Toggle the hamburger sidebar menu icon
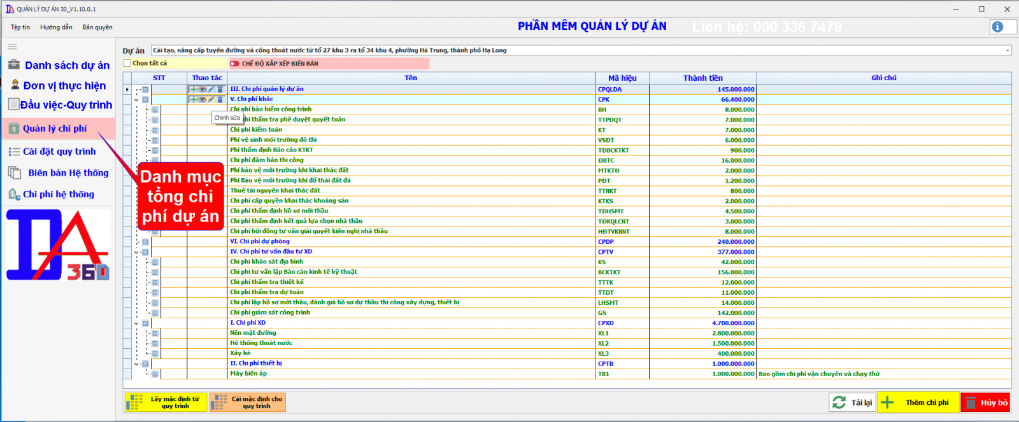Viewport: 1019px width, 422px height. pyautogui.click(x=12, y=47)
